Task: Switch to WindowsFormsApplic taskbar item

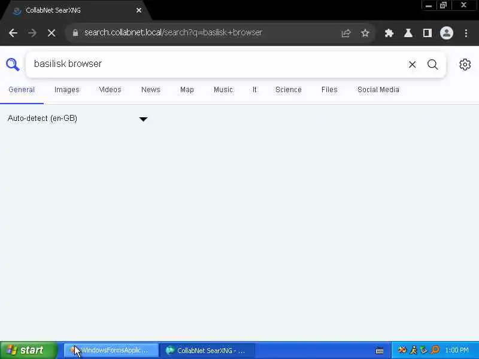Action: [x=111, y=350]
